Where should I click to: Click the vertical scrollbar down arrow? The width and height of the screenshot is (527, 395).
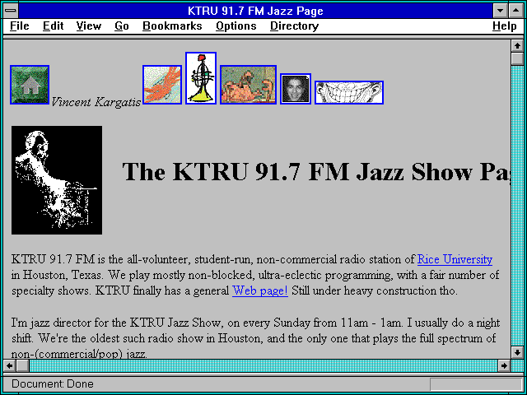[x=517, y=352]
